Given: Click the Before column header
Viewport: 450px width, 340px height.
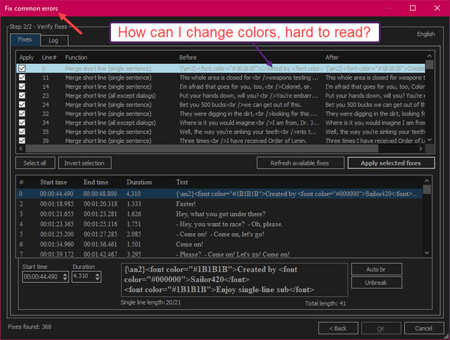Looking at the screenshot, I should point(188,58).
